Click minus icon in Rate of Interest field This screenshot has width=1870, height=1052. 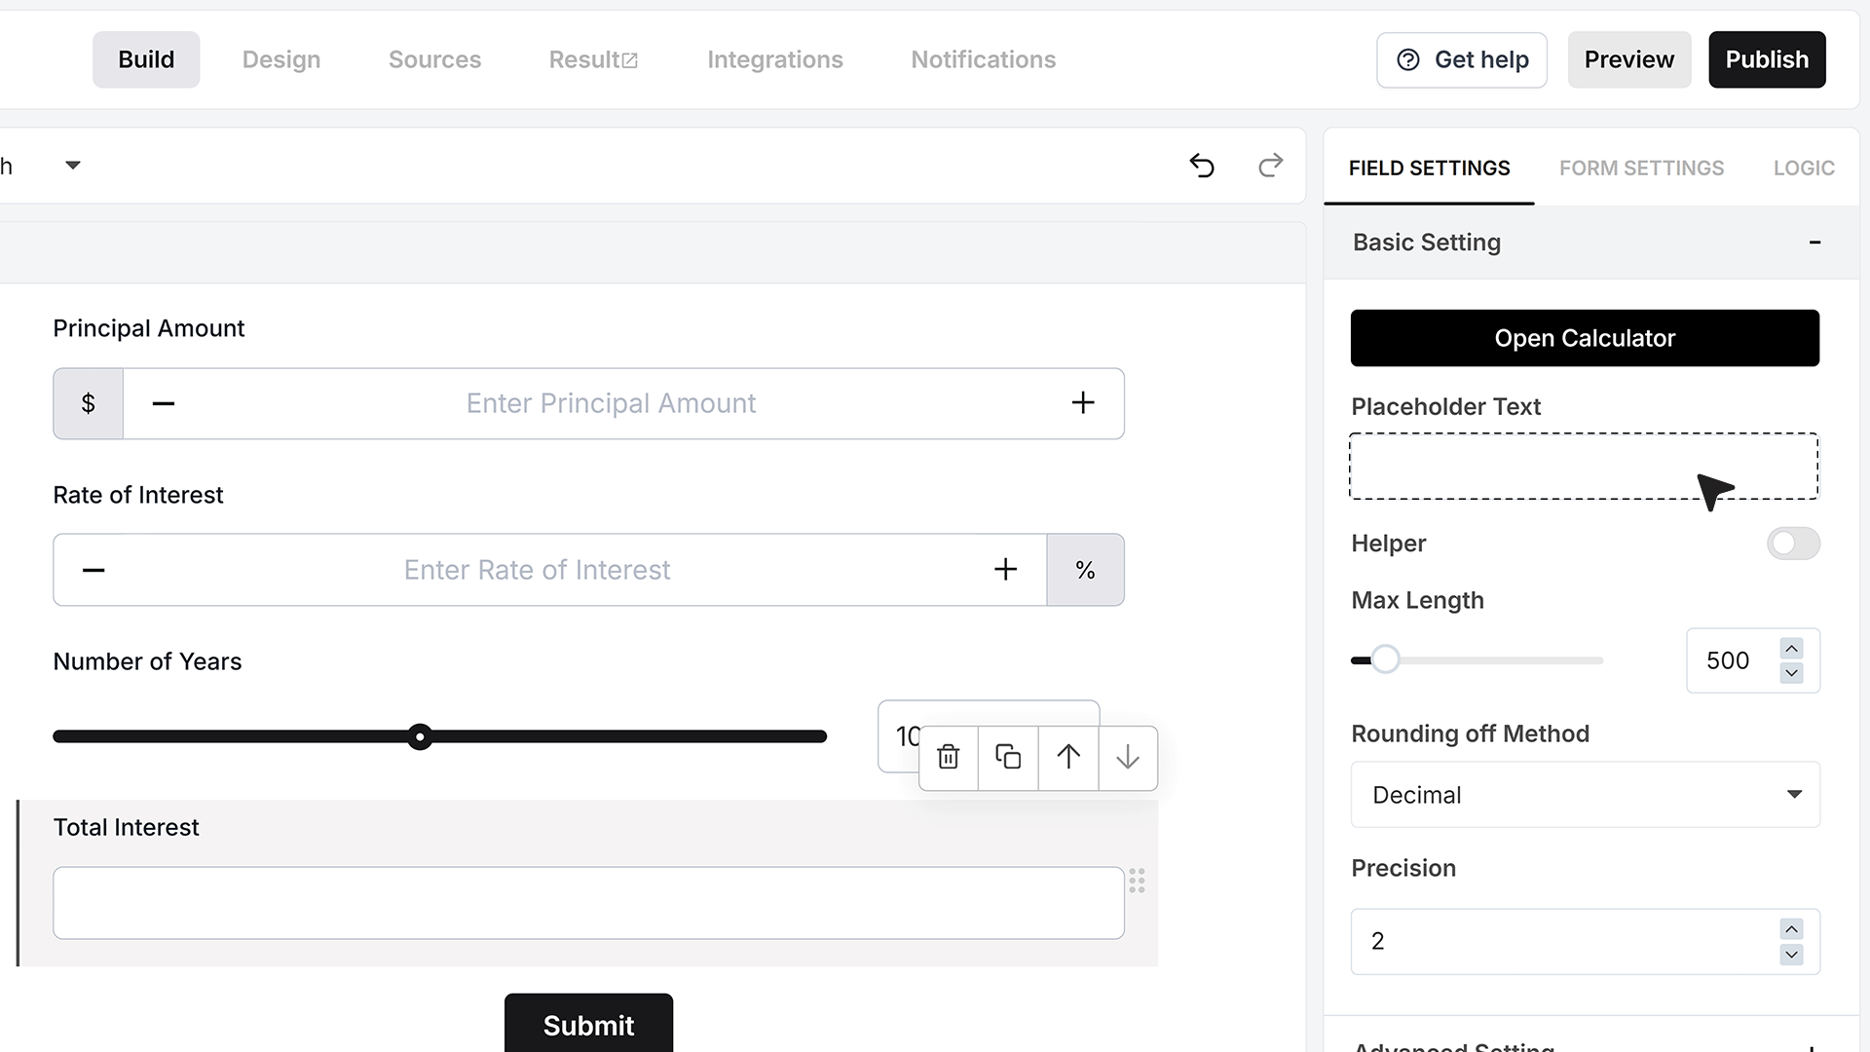click(x=93, y=570)
